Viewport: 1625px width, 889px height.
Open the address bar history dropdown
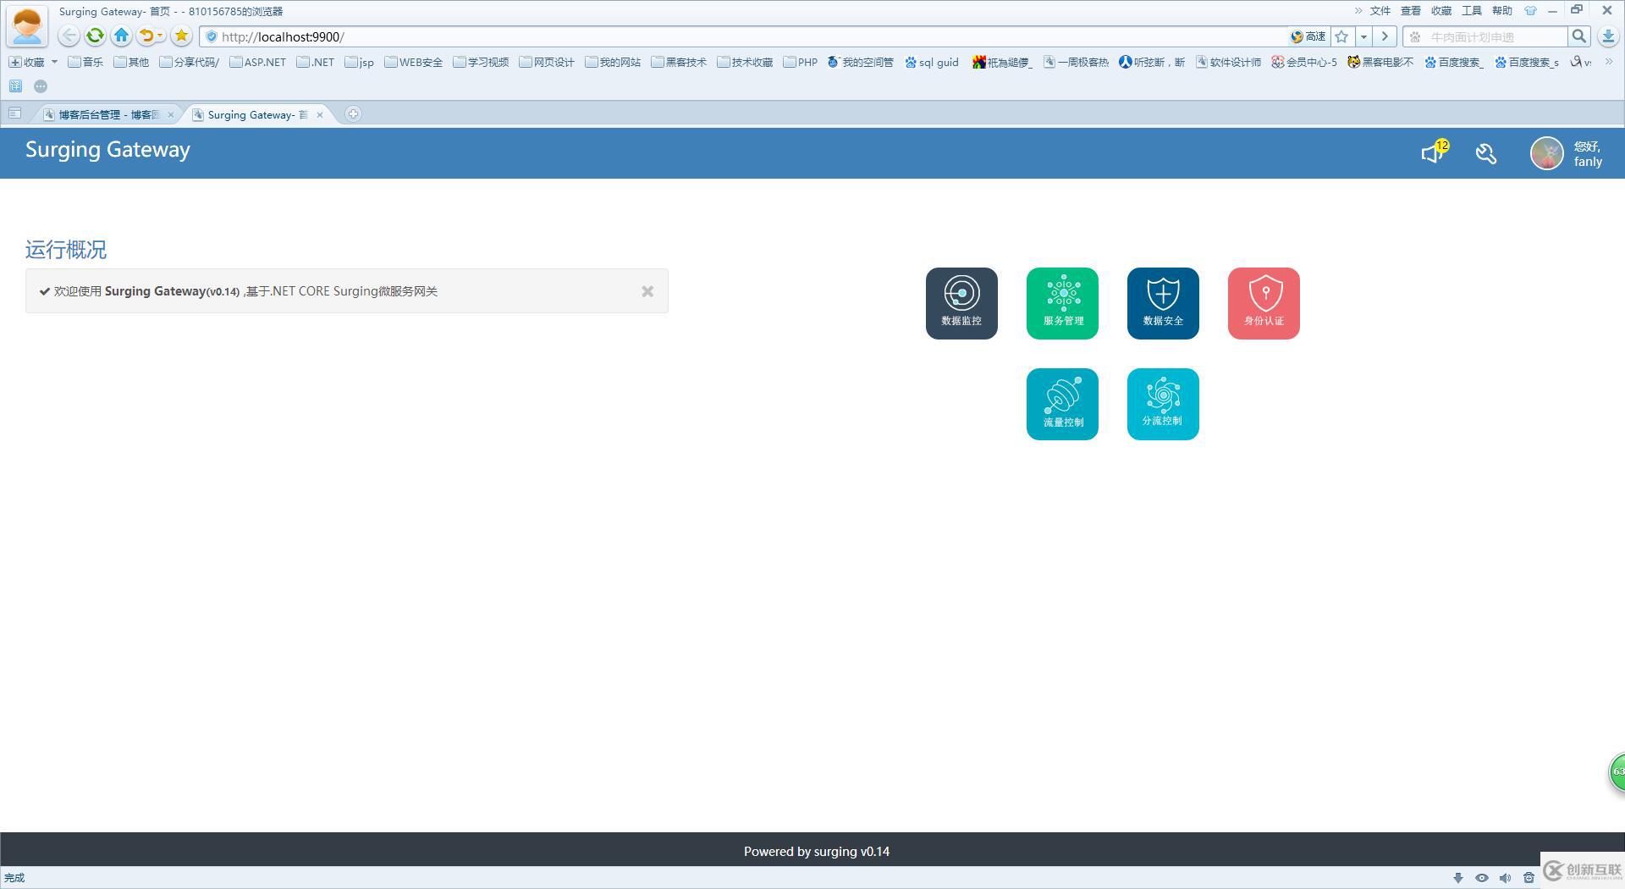pos(1363,36)
